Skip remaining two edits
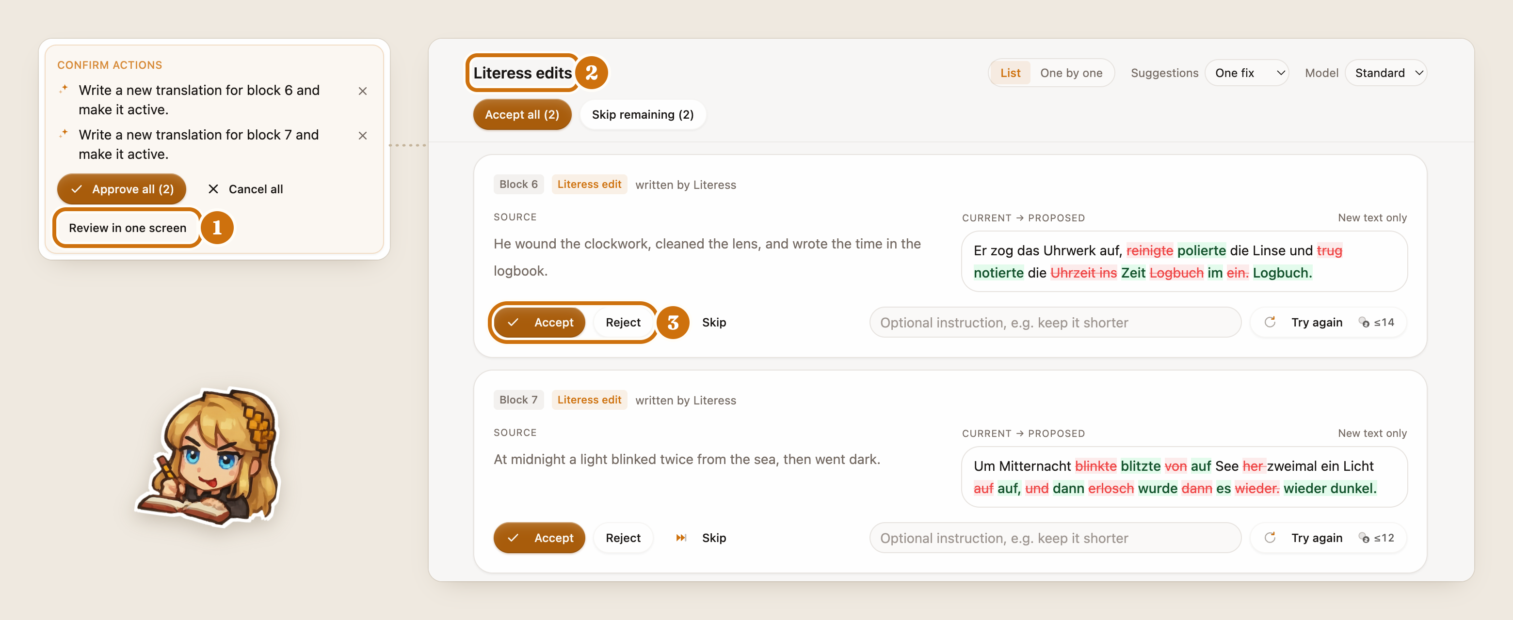Image resolution: width=1513 pixels, height=620 pixels. coord(643,114)
